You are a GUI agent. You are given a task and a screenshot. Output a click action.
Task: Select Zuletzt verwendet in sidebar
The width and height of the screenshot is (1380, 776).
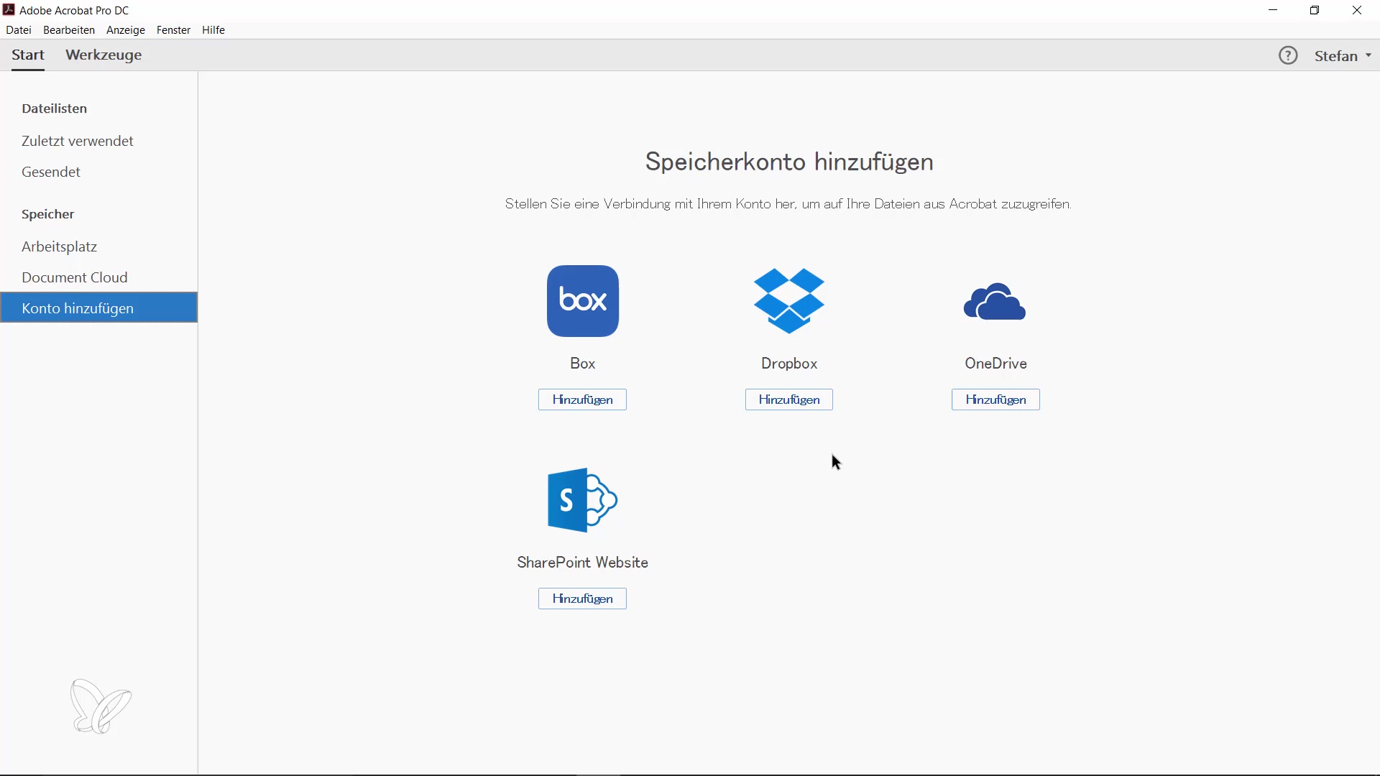tap(78, 141)
